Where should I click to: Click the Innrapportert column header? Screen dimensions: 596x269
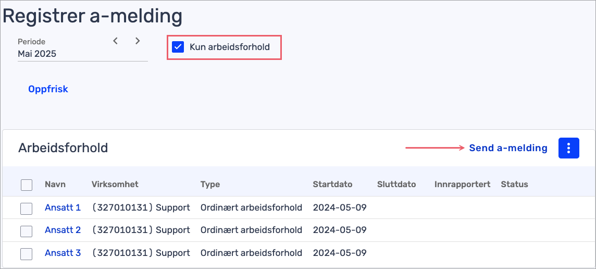click(x=462, y=184)
